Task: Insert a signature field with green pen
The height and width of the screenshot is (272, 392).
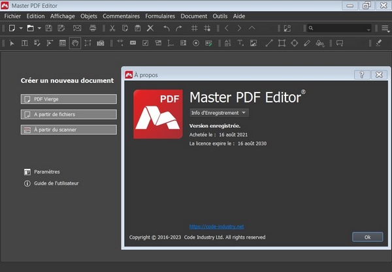Action: tap(208, 43)
